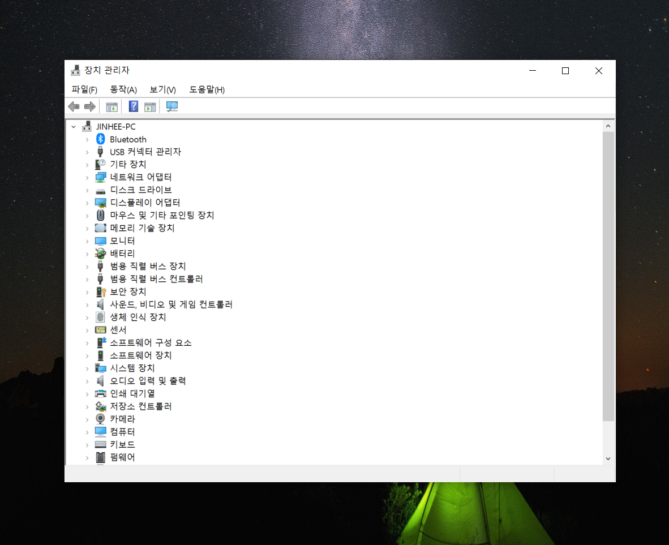Expand the Bluetooth category

click(87, 140)
